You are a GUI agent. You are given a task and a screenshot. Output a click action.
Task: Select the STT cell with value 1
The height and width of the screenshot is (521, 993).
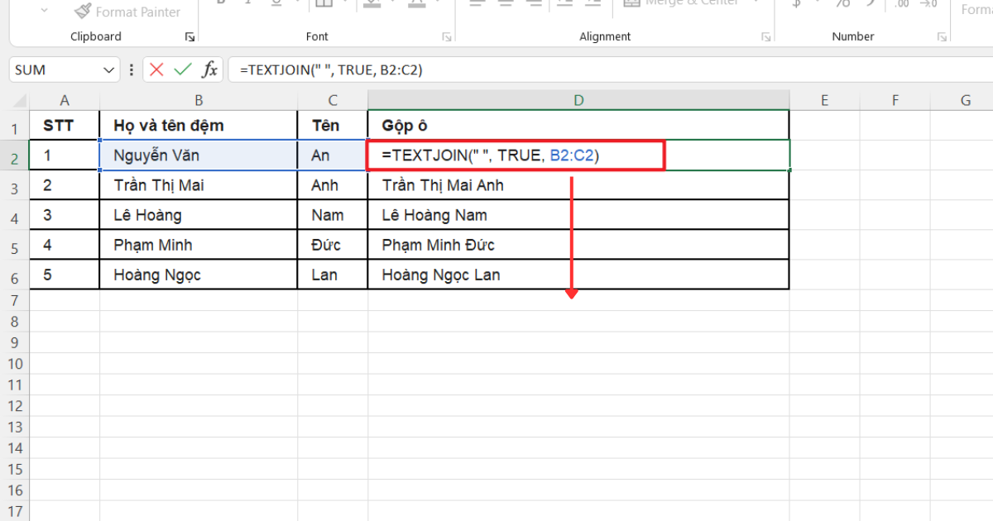click(x=65, y=155)
